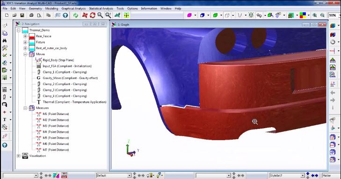Click the Matter field in bottom bar
The height and width of the screenshot is (179, 341).
pos(331,175)
